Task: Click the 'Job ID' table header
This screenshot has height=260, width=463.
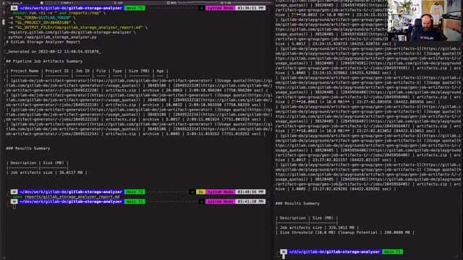Action: pos(82,71)
